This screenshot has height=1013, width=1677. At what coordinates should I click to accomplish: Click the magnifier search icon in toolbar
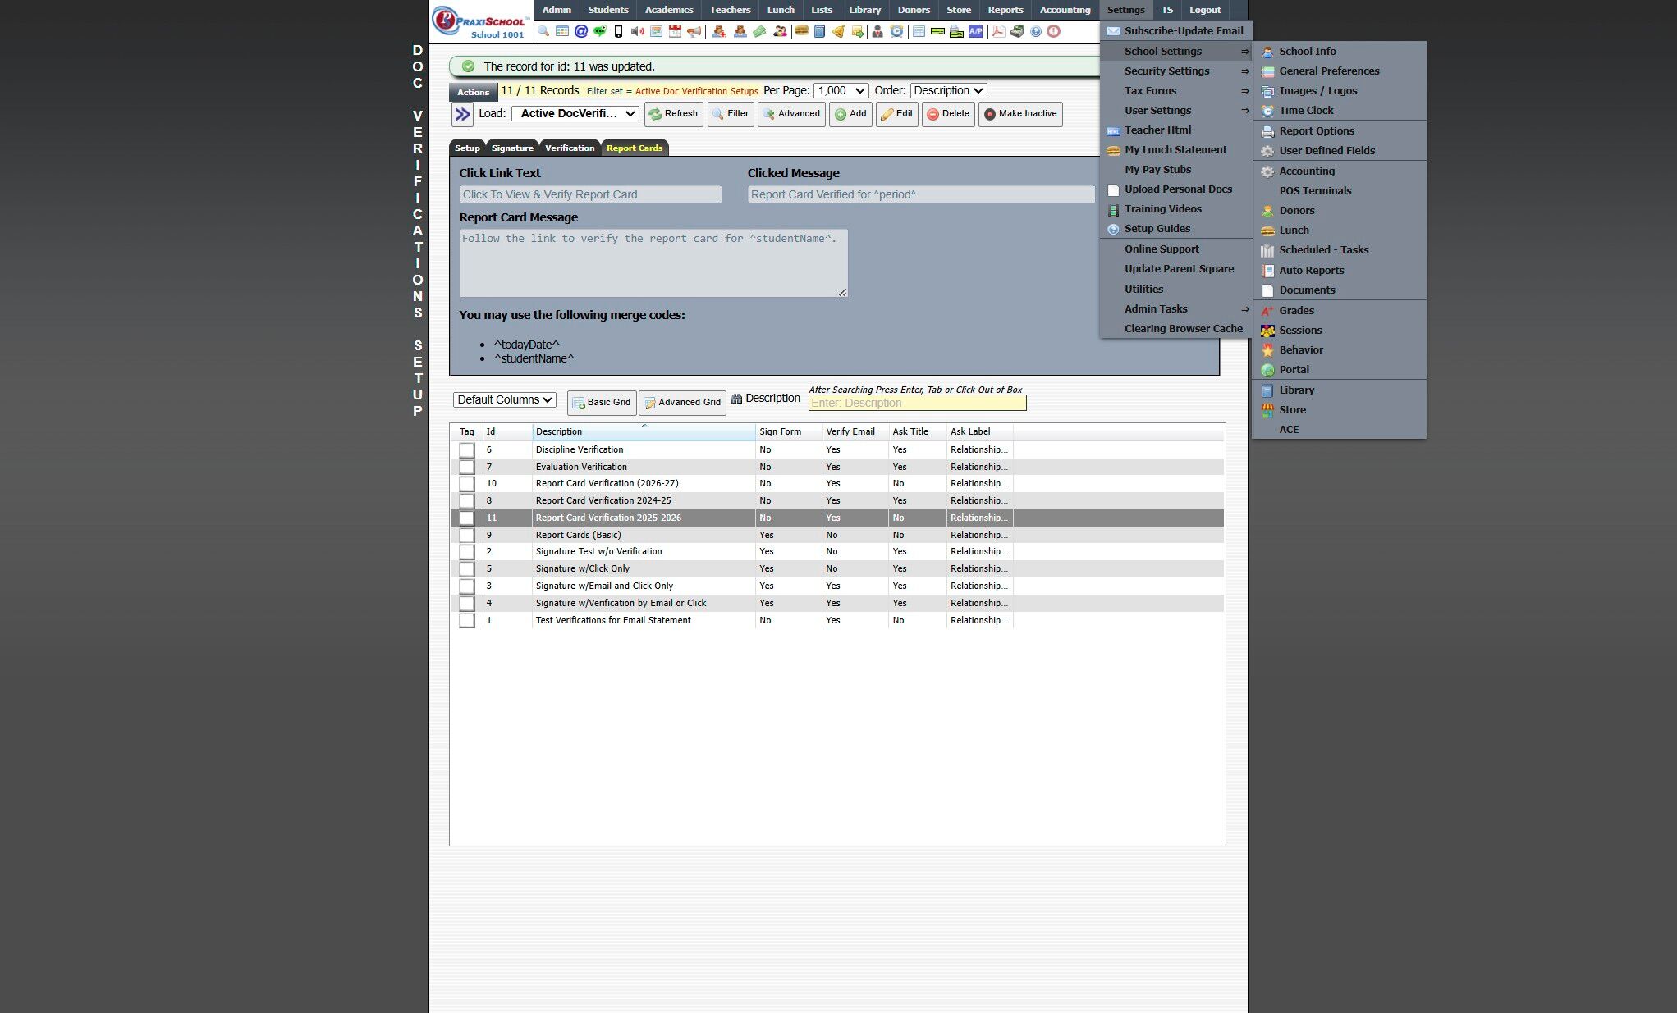point(543,32)
